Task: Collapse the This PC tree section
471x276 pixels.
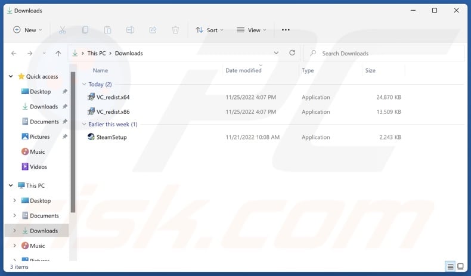Action: [11, 185]
